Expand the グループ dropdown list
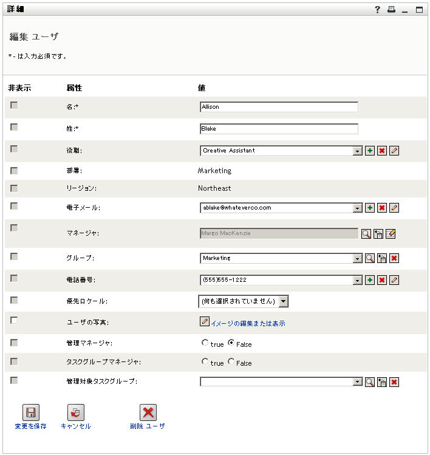Viewport: 430px width, 455px height. [x=358, y=259]
